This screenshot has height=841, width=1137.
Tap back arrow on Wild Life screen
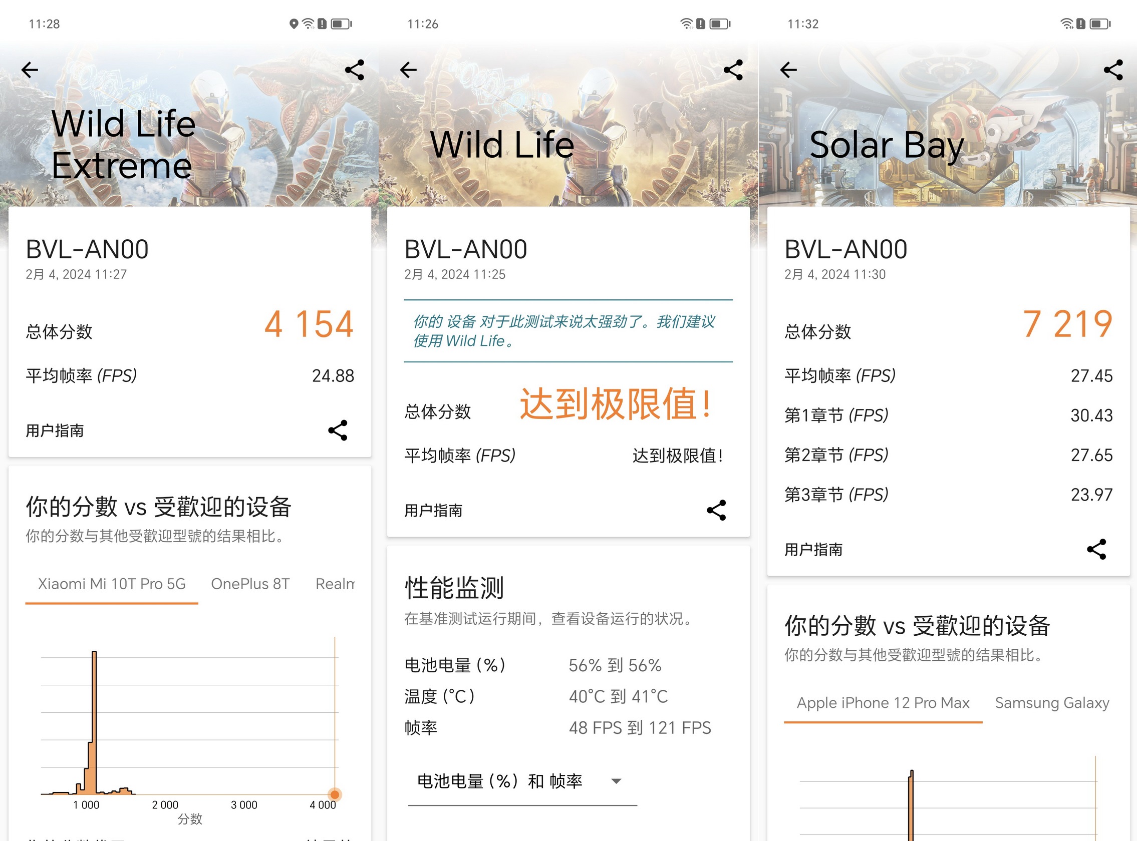tap(409, 70)
